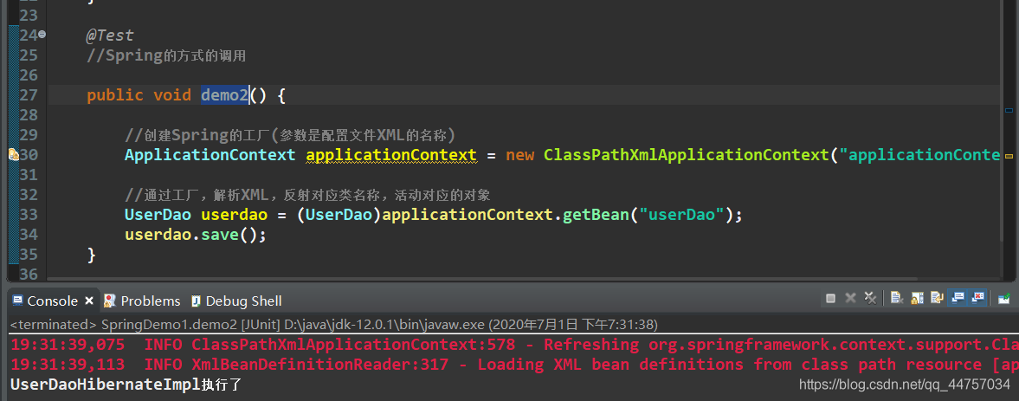Click the blue occurrence mark in overview ruler

[1009, 111]
